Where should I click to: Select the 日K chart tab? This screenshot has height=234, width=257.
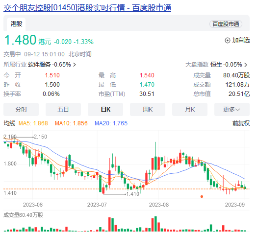105,109
